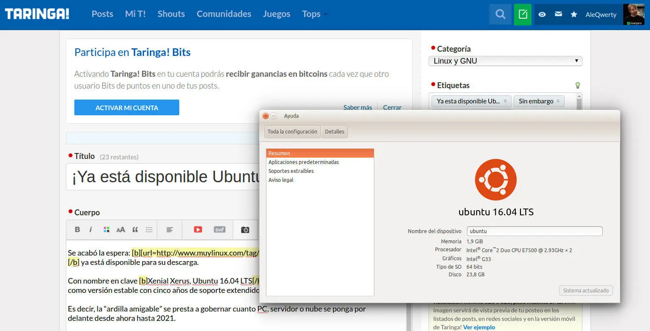650x331 pixels.
Task: Remove the 'Sin embargo' tag
Action: 558,101
